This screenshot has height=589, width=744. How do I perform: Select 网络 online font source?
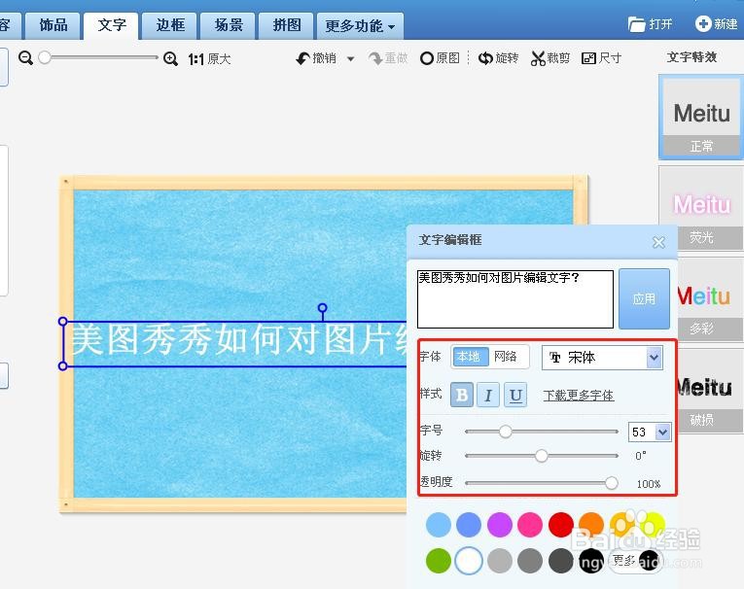(x=506, y=357)
